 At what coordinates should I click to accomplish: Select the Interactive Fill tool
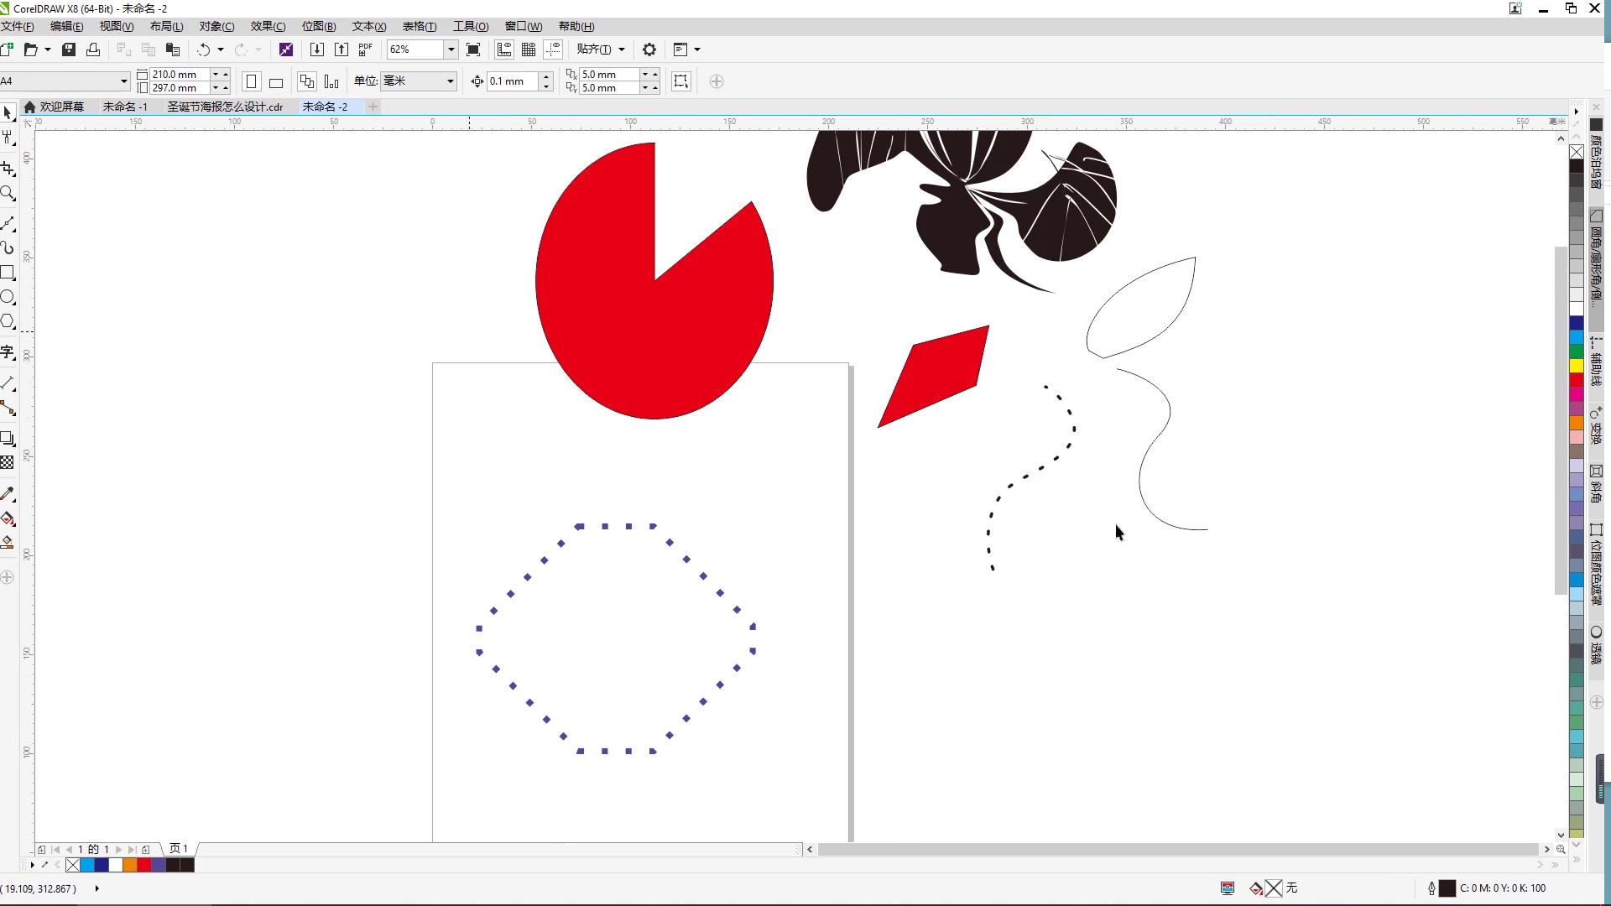tap(8, 518)
